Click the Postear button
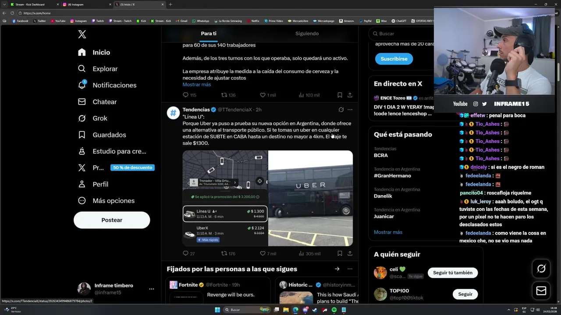The width and height of the screenshot is (561, 315). pos(112,220)
